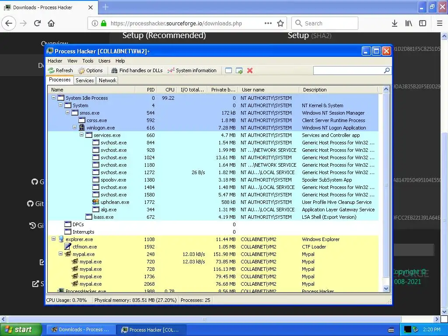Open System information graph
This screenshot has width=448, height=336.
[x=192, y=70]
